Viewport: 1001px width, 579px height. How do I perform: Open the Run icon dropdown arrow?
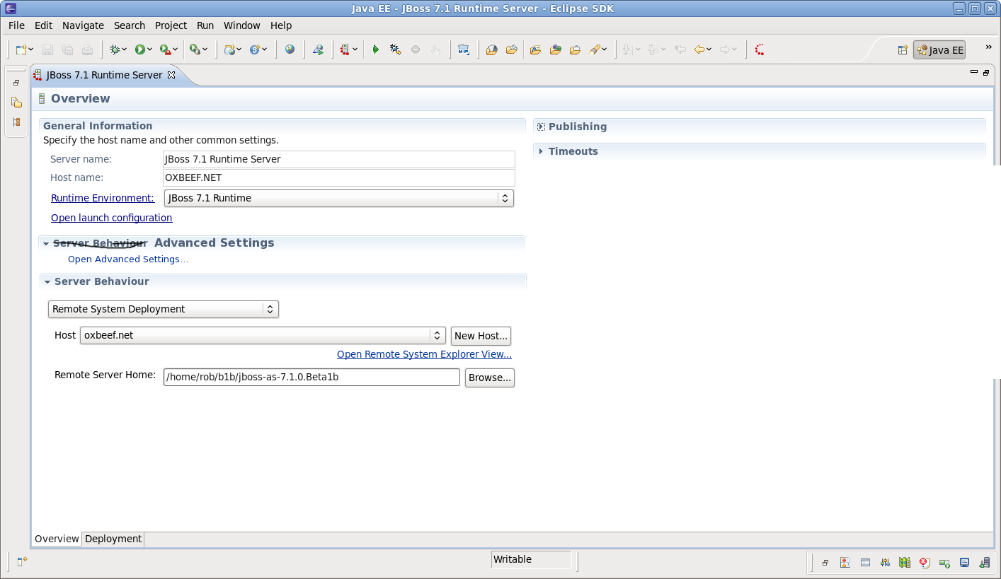(x=149, y=49)
